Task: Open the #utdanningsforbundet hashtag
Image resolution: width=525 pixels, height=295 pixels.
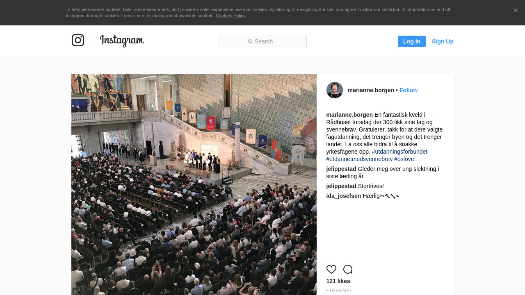Action: [x=399, y=152]
